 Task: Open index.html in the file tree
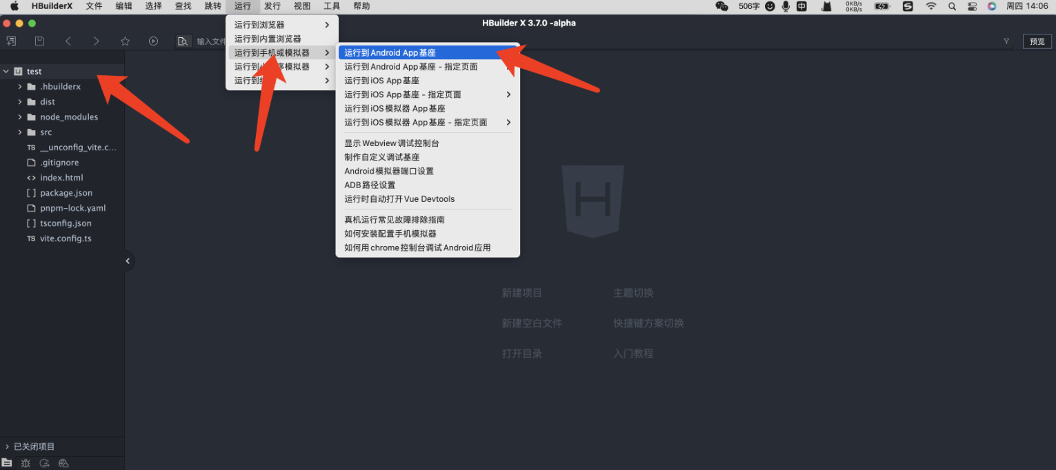tap(62, 178)
